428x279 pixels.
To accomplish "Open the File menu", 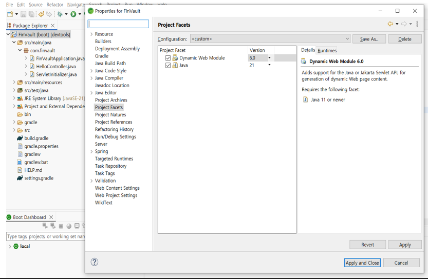I will [x=10, y=5].
